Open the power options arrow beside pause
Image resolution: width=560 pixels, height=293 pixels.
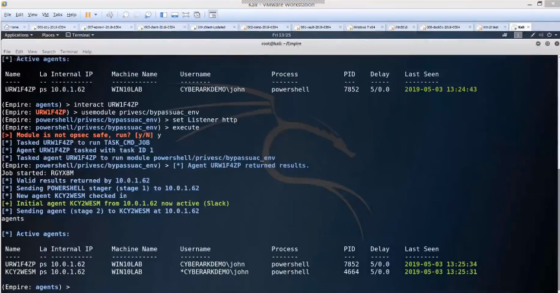pyautogui.click(x=96, y=15)
